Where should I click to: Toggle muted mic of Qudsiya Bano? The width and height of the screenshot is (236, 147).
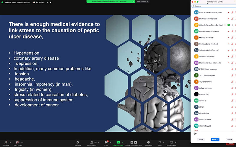pos(232,44)
